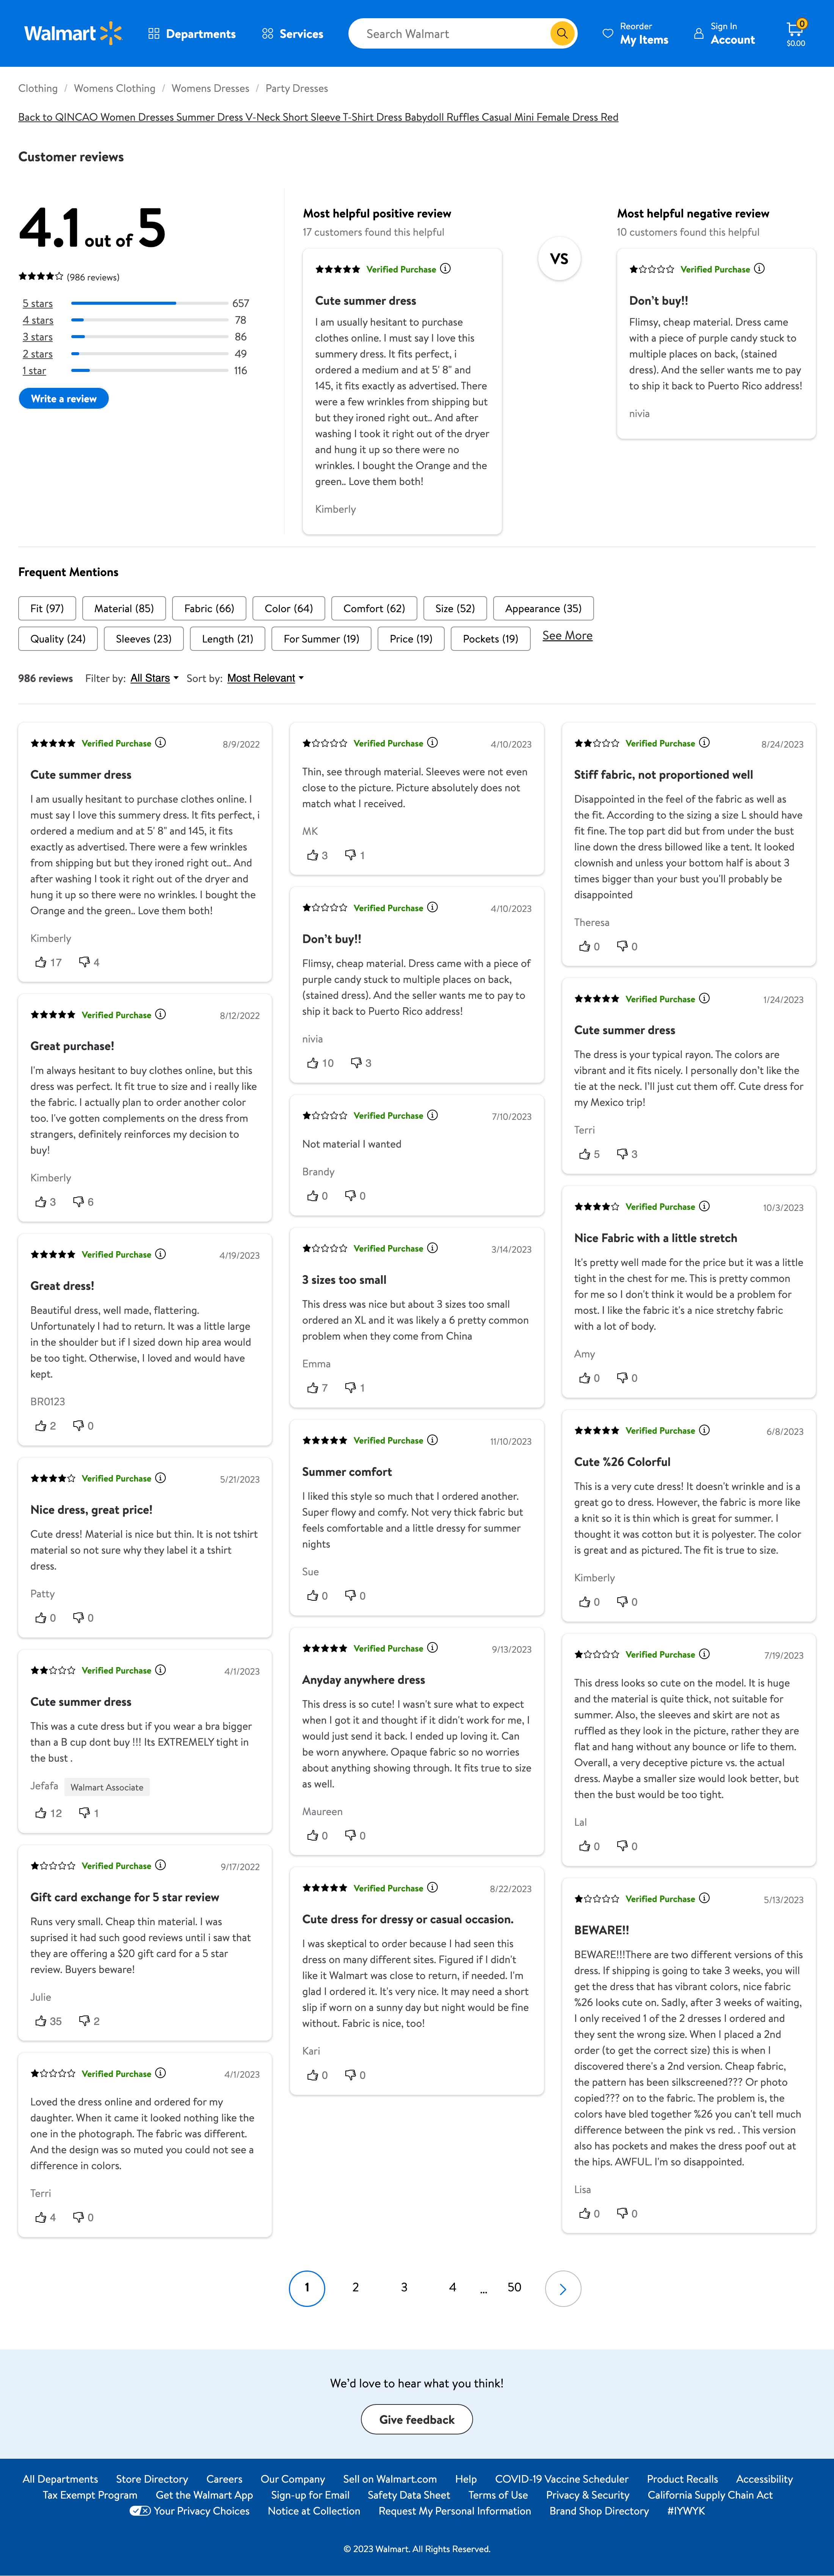
Task: Toggle the Fit (97) mention filter
Action: [x=47, y=608]
